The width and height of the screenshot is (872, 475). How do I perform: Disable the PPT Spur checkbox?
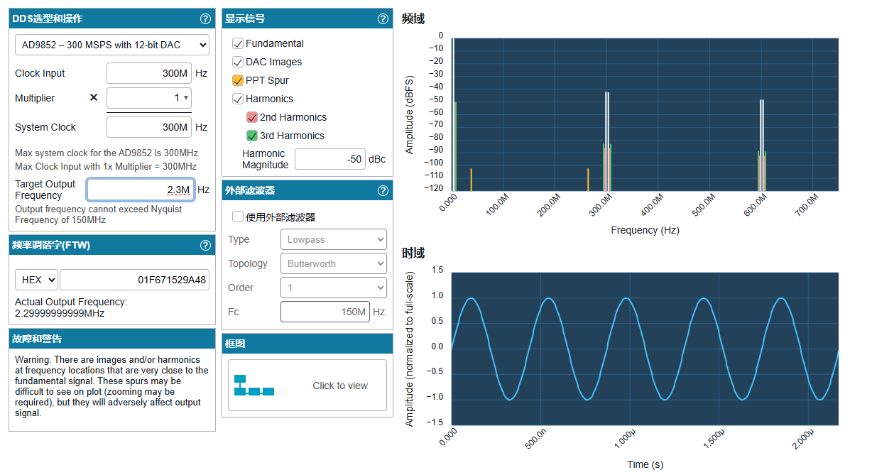tap(238, 81)
